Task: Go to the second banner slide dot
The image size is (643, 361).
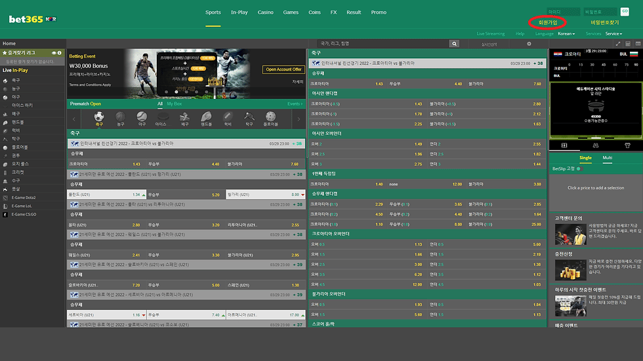Action: point(176,92)
